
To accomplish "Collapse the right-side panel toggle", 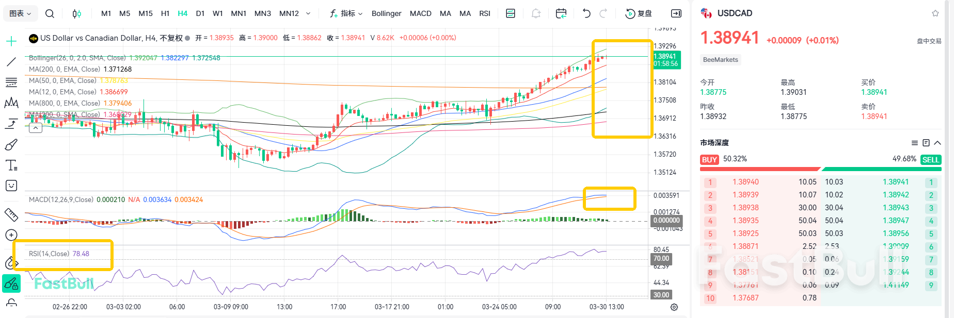I will pyautogui.click(x=676, y=13).
